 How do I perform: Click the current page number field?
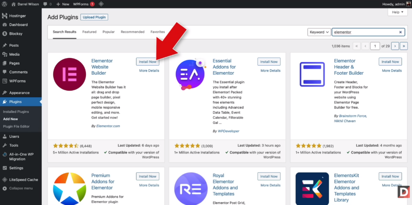coord(375,46)
